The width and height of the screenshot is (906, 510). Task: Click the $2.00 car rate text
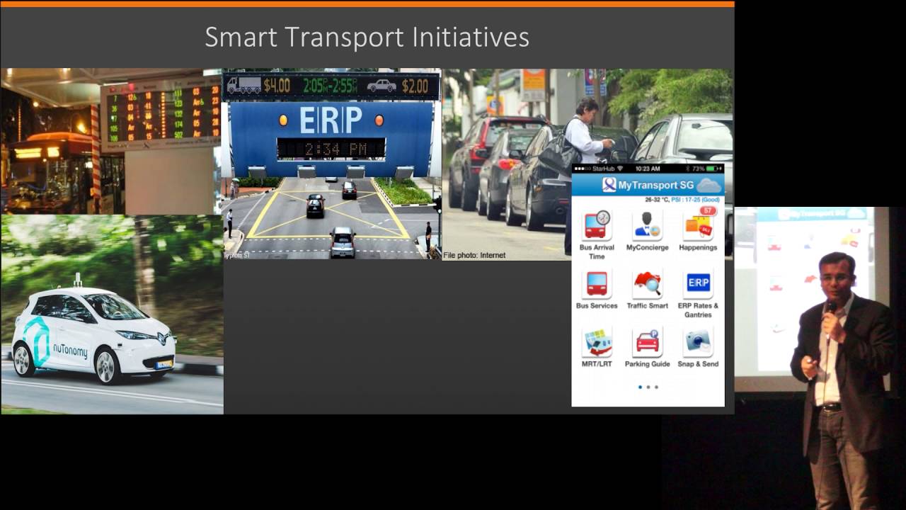click(415, 86)
